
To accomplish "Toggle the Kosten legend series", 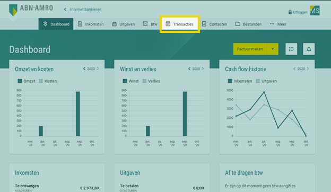I will tap(48, 81).
